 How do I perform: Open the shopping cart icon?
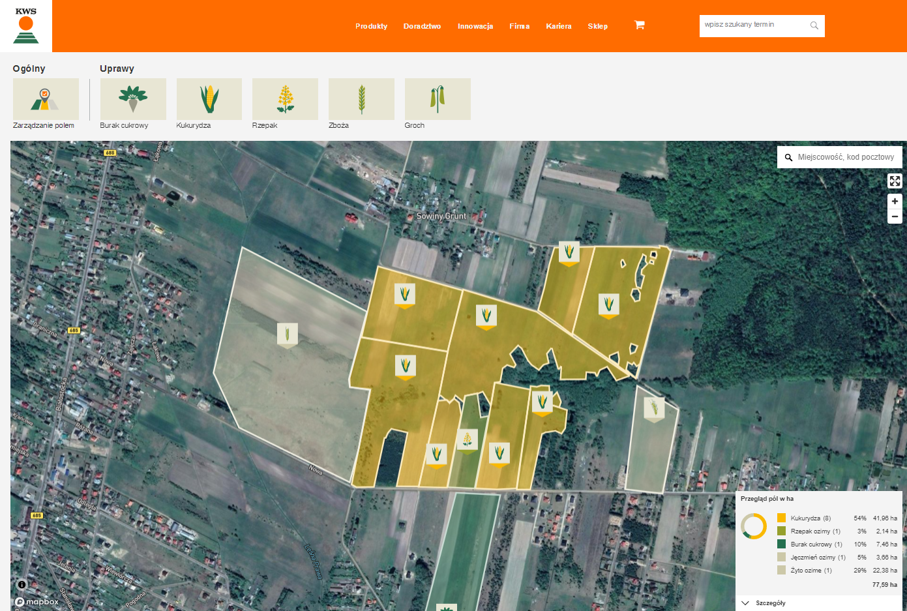point(639,25)
